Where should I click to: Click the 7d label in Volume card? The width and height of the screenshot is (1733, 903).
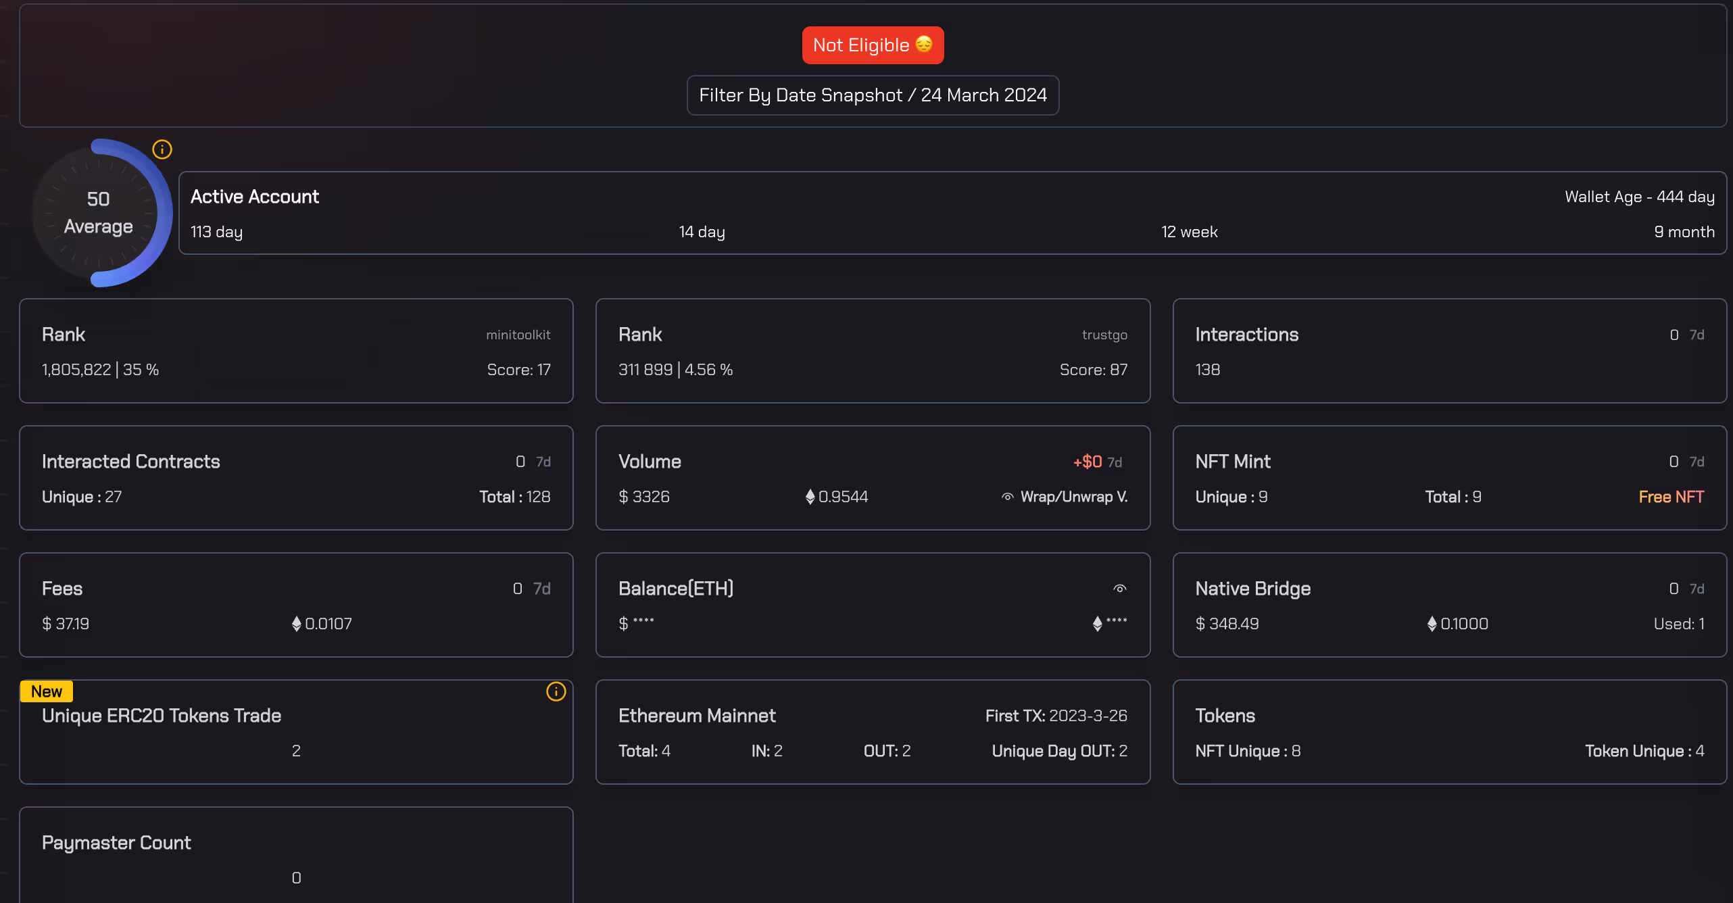tap(1115, 462)
